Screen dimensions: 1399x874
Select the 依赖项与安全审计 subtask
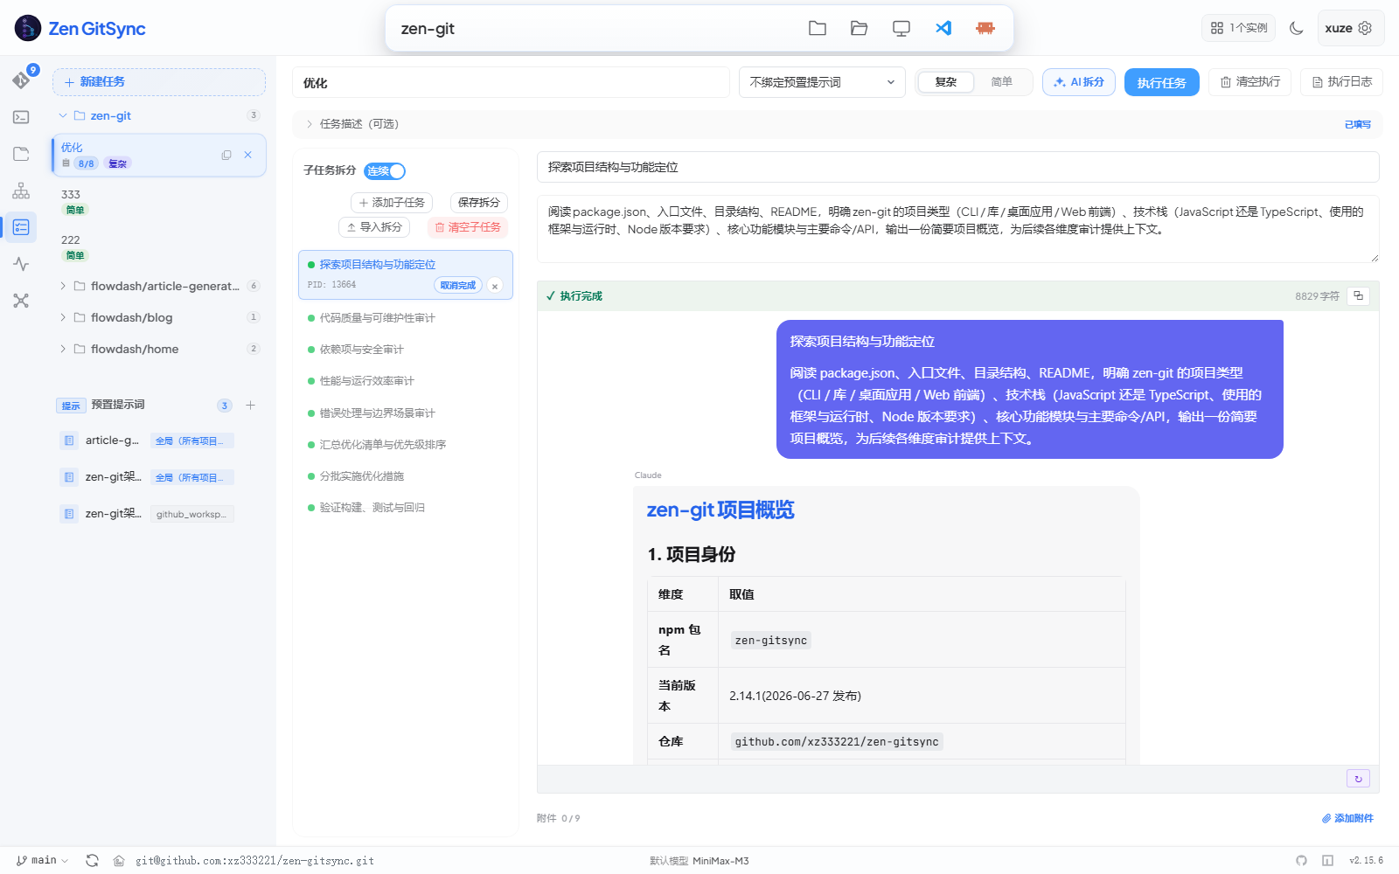(x=406, y=350)
